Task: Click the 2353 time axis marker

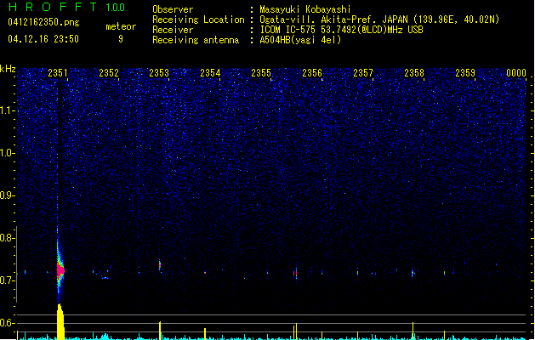Action: pos(159,73)
